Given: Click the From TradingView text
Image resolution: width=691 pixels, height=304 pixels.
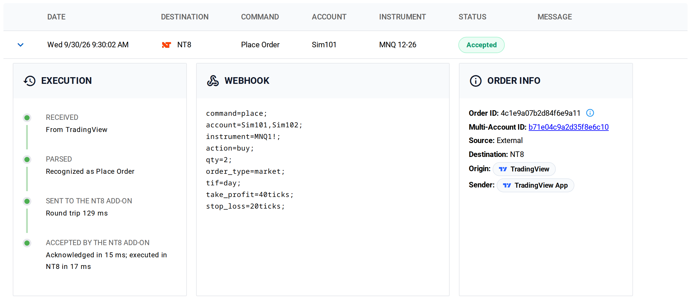Looking at the screenshot, I should tap(77, 130).
